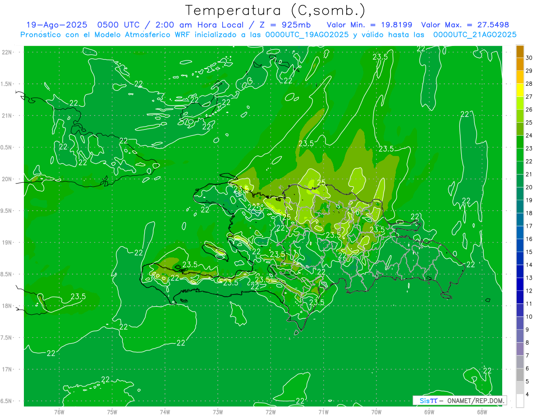Select the teal legend swatch between 18 and 19
Image resolution: width=541 pixels, height=418 pixels.
520,207
